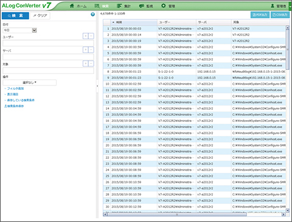
Task: Click the Configure-SMR path in row 4
Action: 259,47
